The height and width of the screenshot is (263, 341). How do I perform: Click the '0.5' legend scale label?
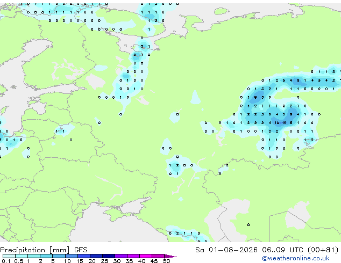point(19,261)
